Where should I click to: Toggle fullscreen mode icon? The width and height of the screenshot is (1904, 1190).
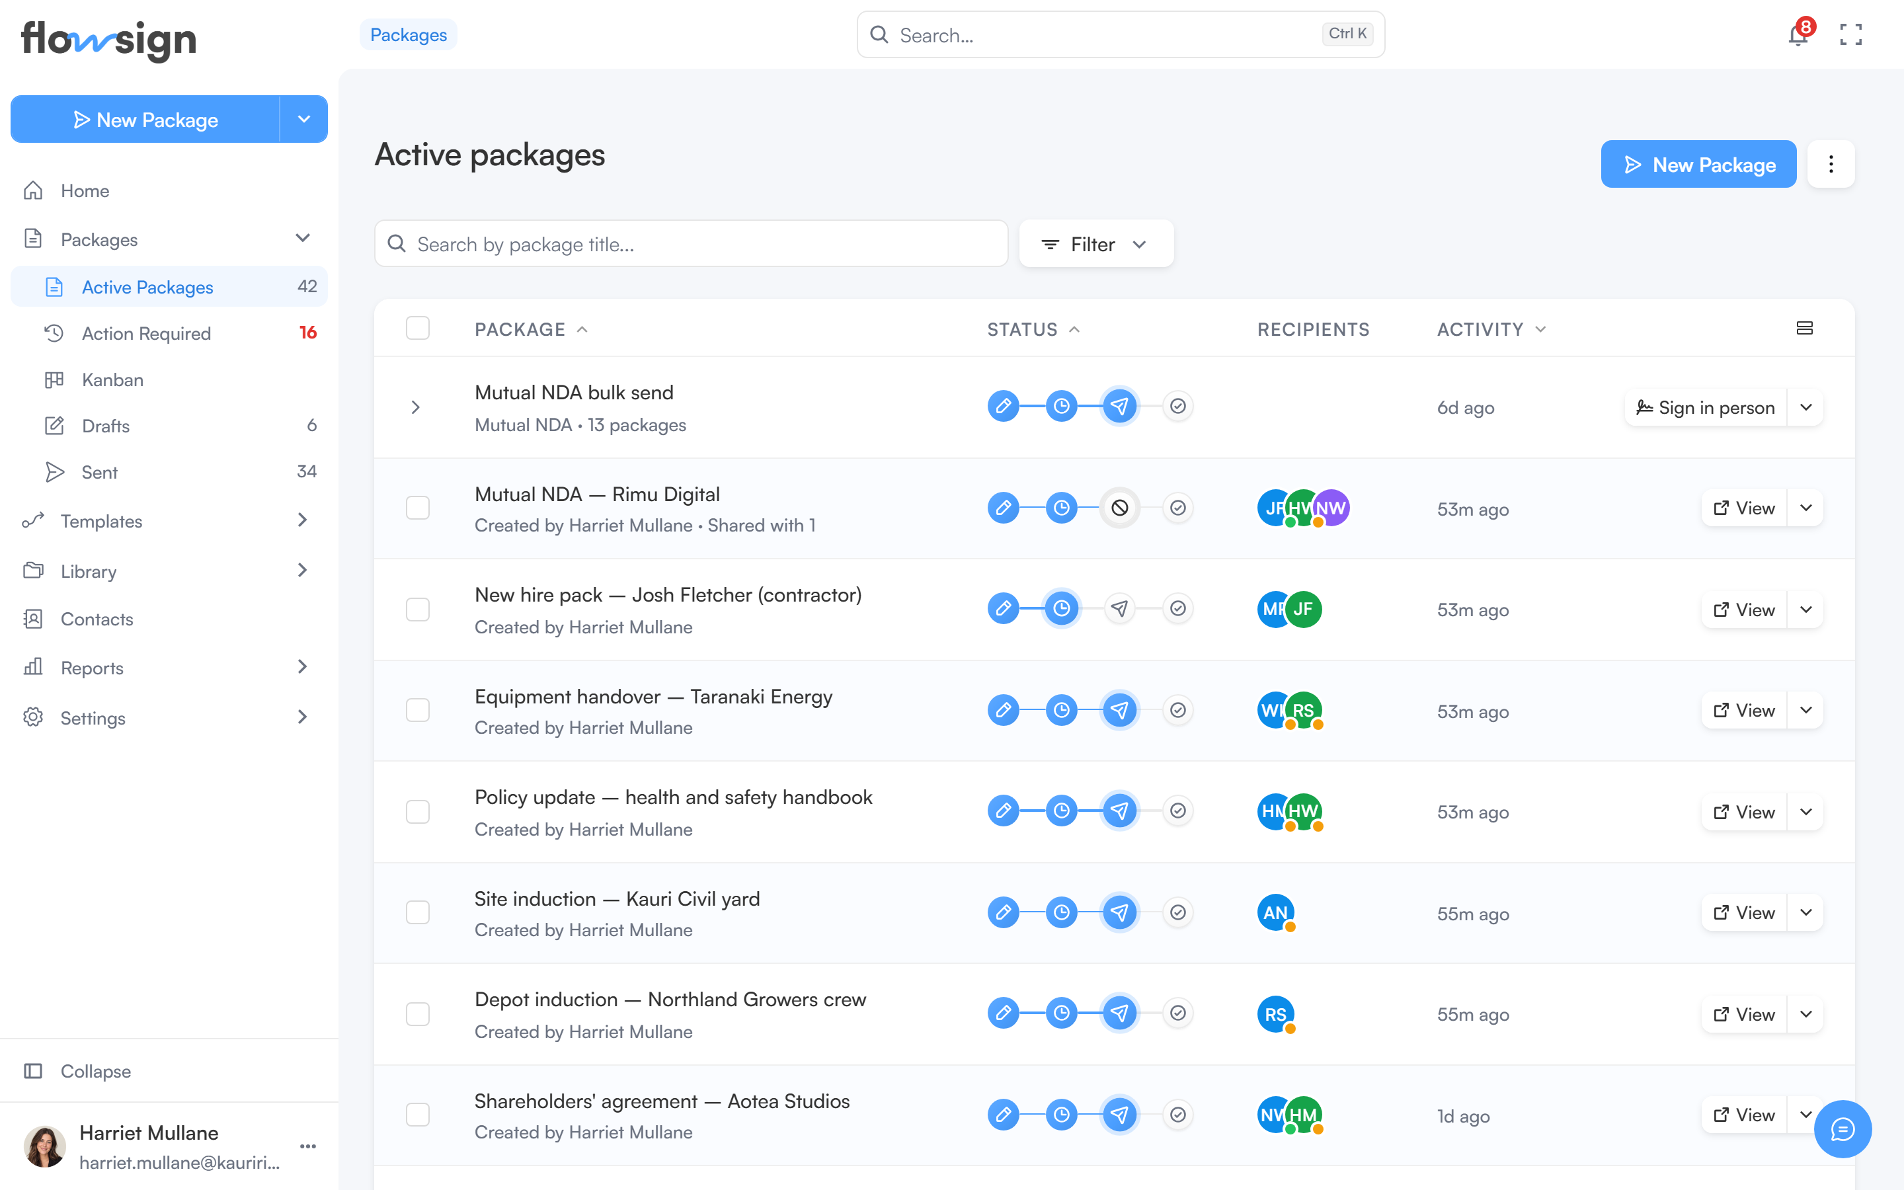coord(1850,34)
